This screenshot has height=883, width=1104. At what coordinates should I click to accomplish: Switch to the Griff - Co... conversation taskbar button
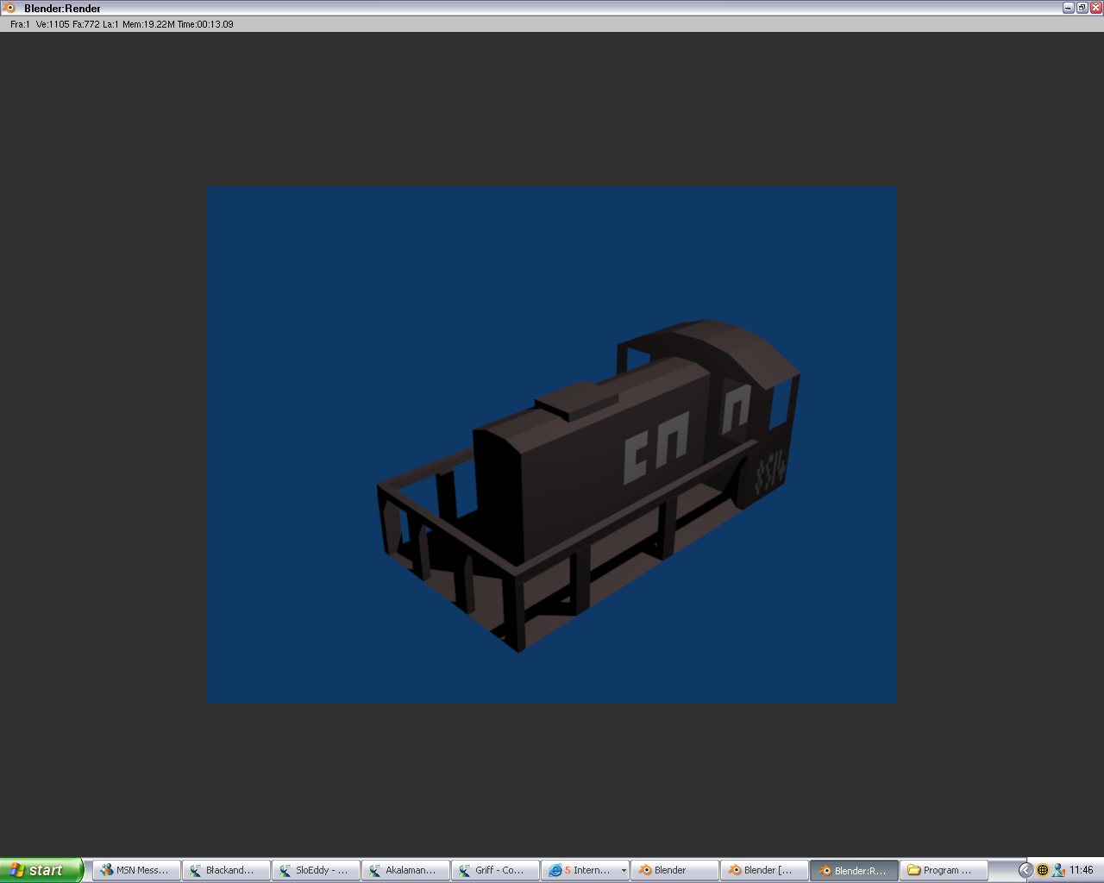coord(496,870)
